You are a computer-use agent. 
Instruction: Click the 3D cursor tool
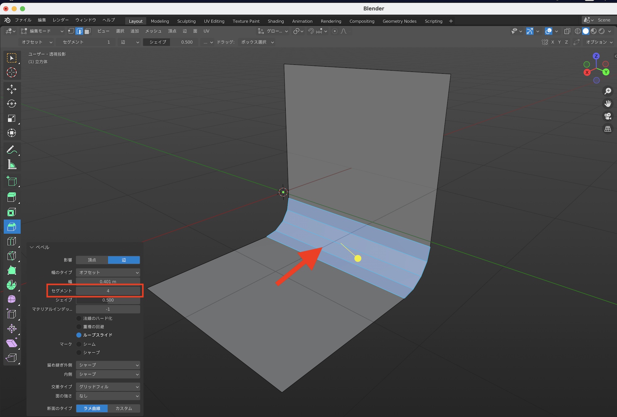[12, 72]
